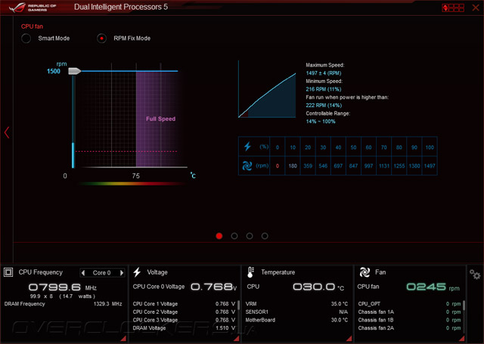Screen dimensions: 484x344
Task: Click the MotherBoard temperature row
Action: (x=296, y=320)
